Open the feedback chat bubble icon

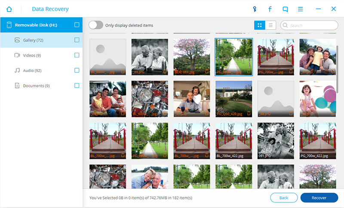[x=285, y=9]
